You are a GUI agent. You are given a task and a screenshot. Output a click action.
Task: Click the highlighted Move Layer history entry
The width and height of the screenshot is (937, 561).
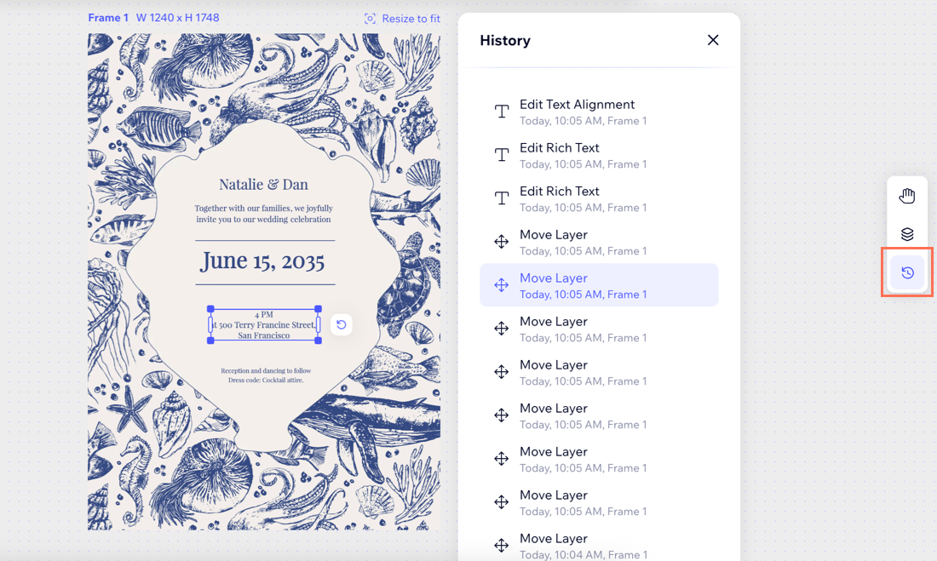coord(599,285)
